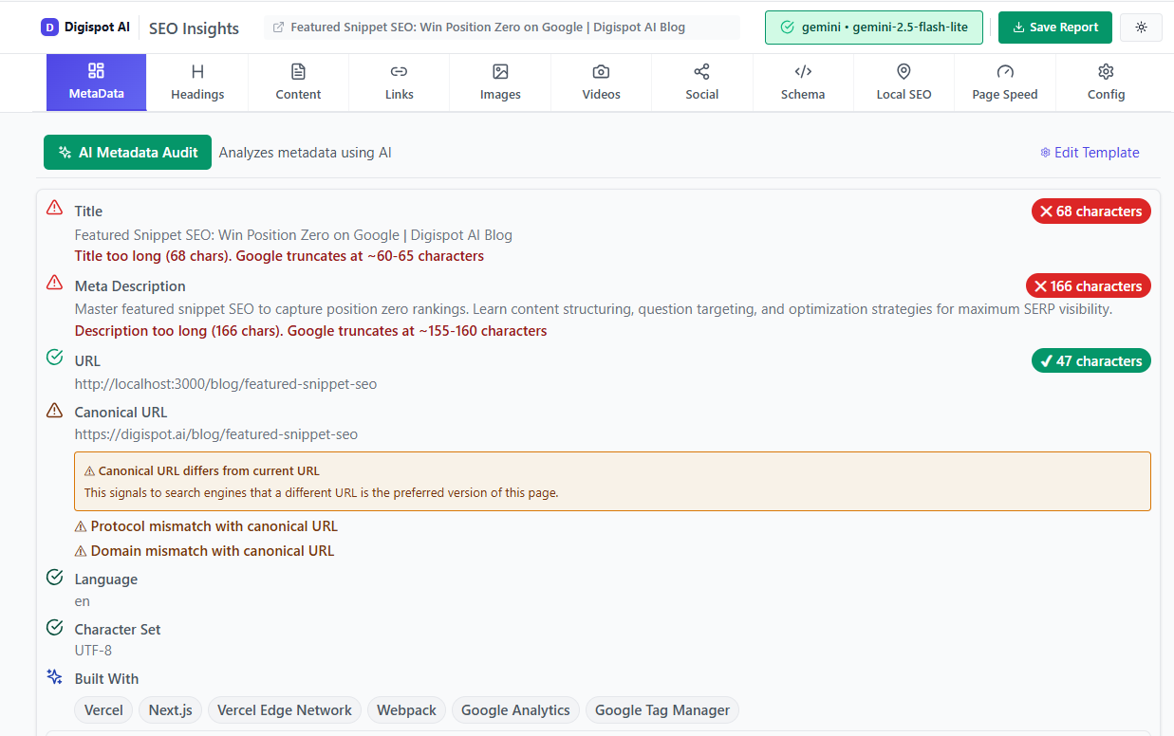Click the Meta Description warning triangle icon

click(55, 283)
